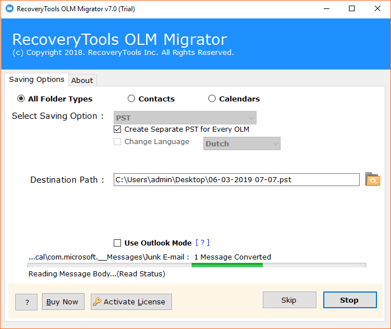Viewport: 391px width, 329px height.
Task: Open the Dutch language dropdown
Action: pos(241,143)
